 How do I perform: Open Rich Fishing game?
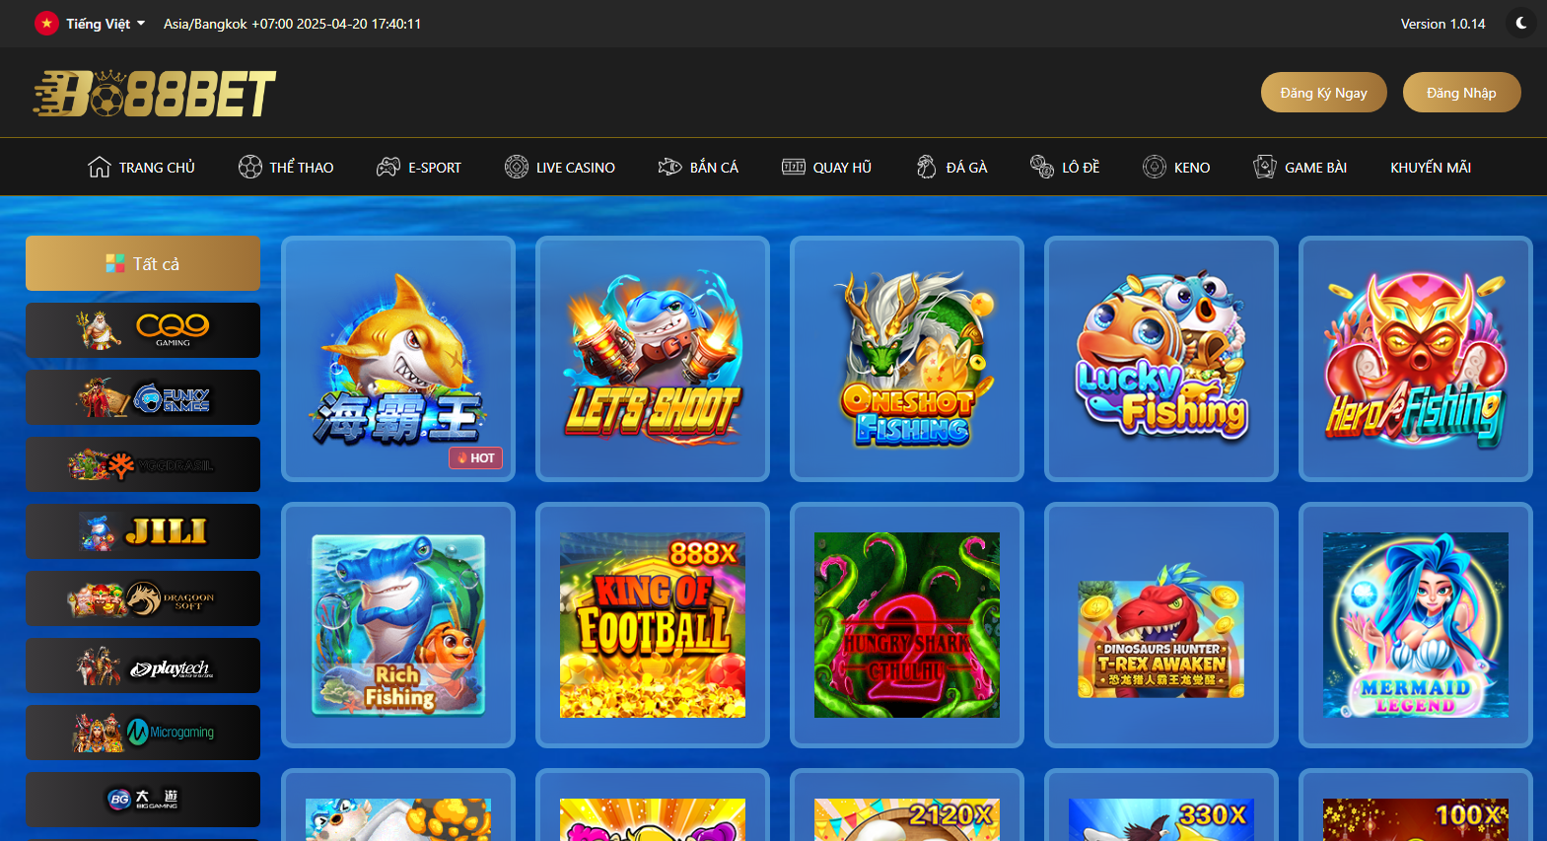click(x=398, y=625)
